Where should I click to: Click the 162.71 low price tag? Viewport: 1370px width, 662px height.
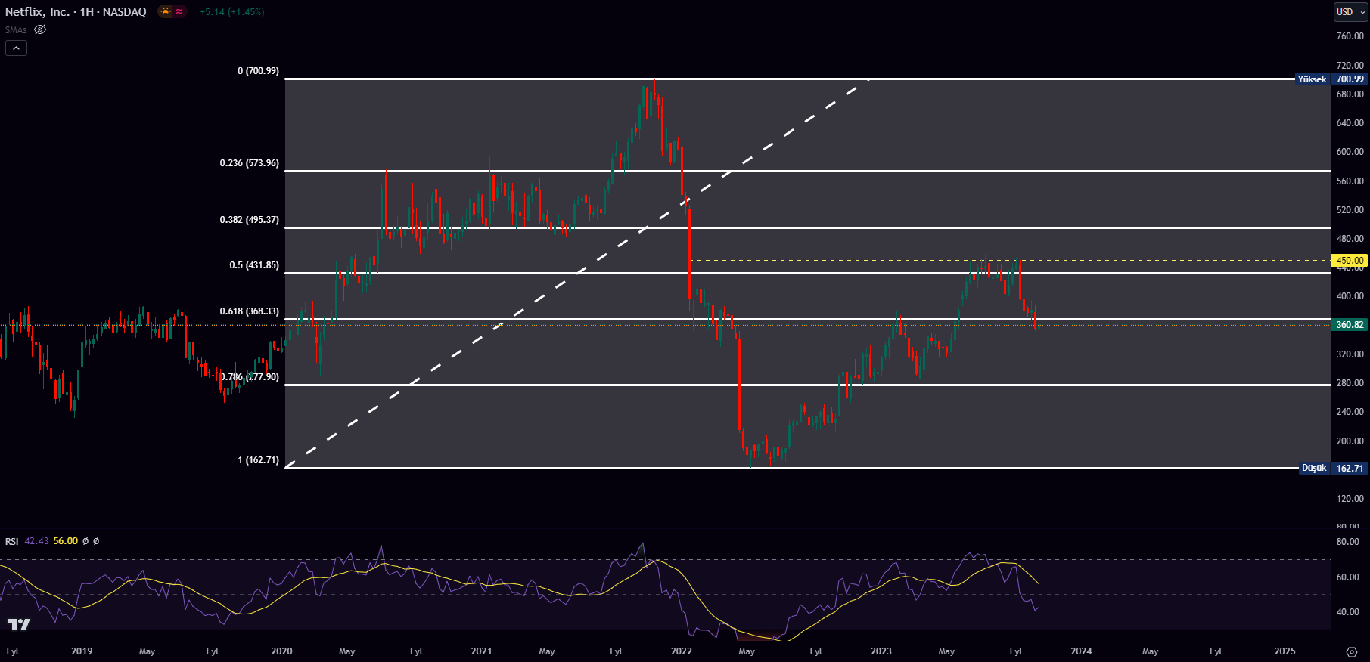pyautogui.click(x=1350, y=469)
